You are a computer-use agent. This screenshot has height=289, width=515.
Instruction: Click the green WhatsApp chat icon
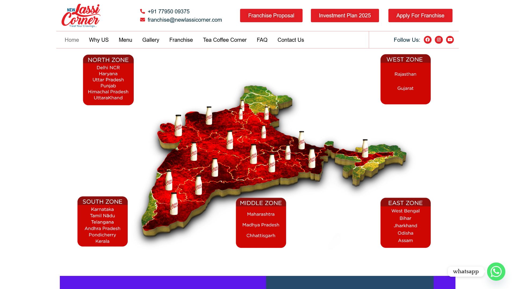(496, 271)
